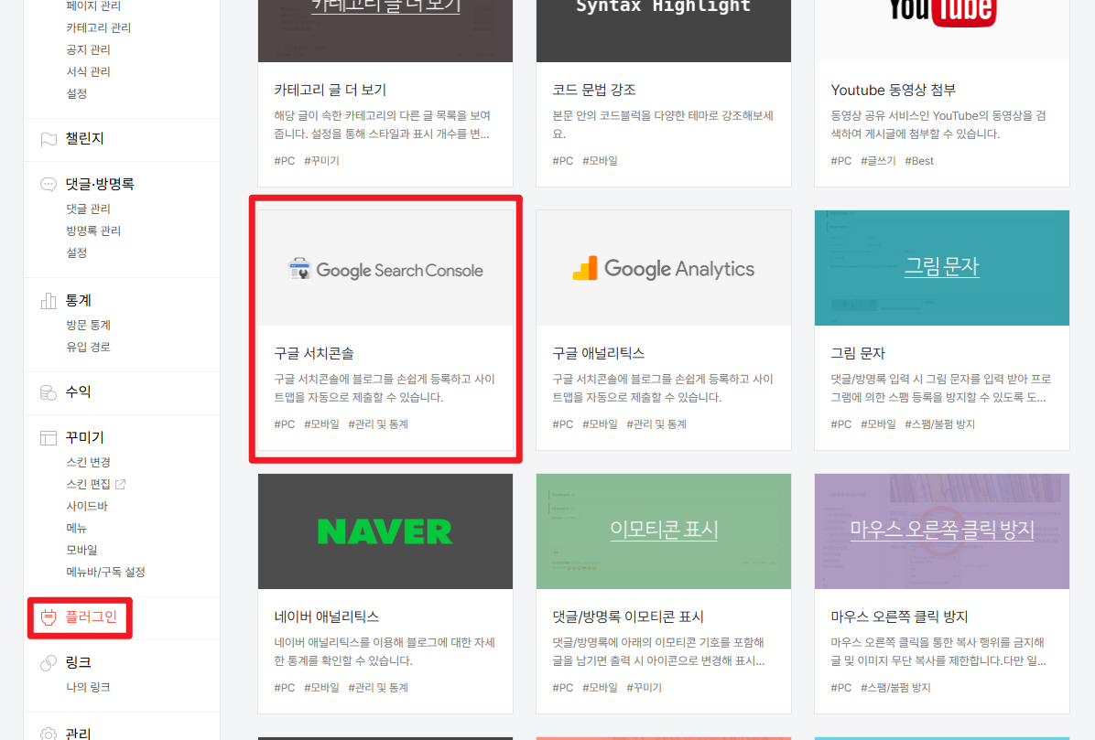Open 서식 관리 in sidebar

pos(88,72)
